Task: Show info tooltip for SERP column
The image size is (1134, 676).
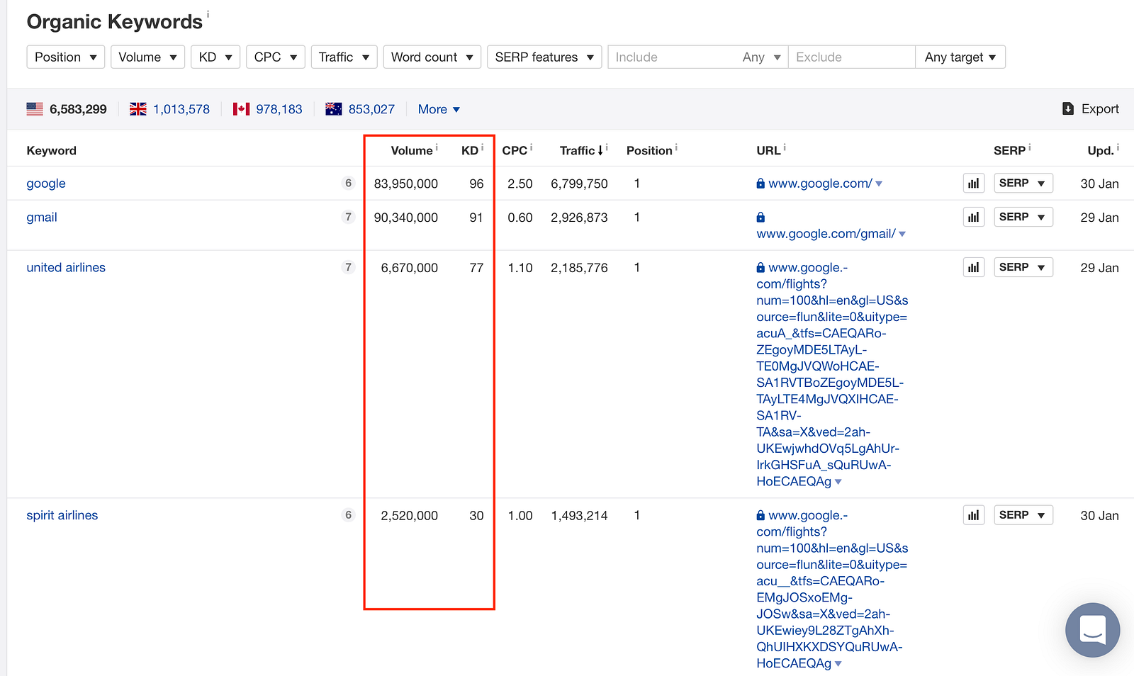Action: (1029, 147)
